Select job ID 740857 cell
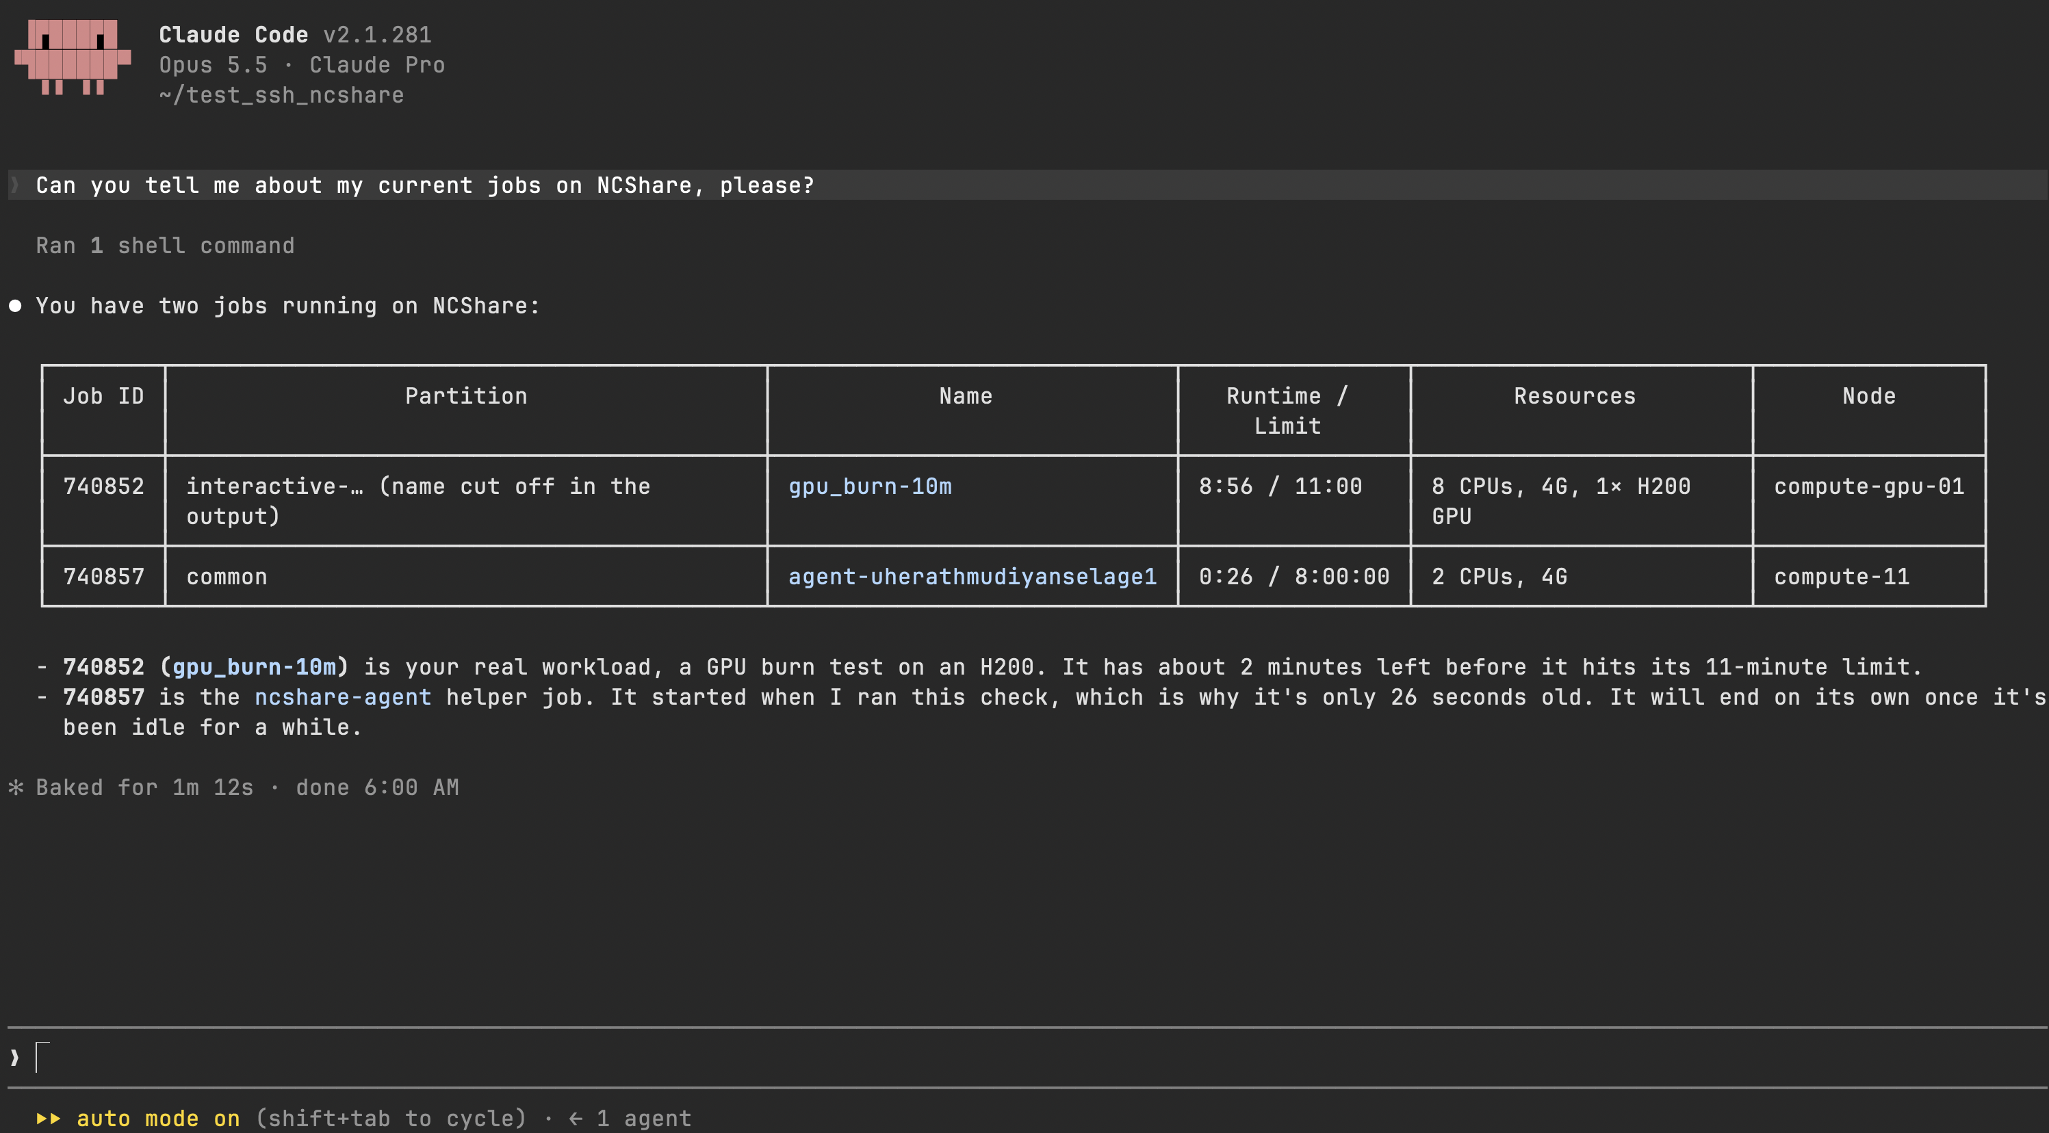Screen dimensions: 2049x1133 tap(103, 577)
